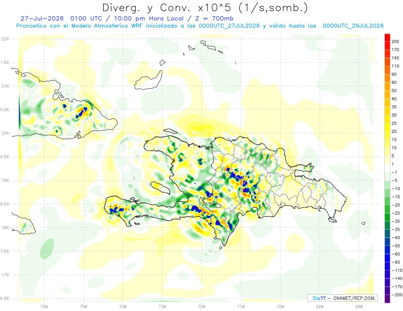Click the '-20' colorbar label

[396, 205]
